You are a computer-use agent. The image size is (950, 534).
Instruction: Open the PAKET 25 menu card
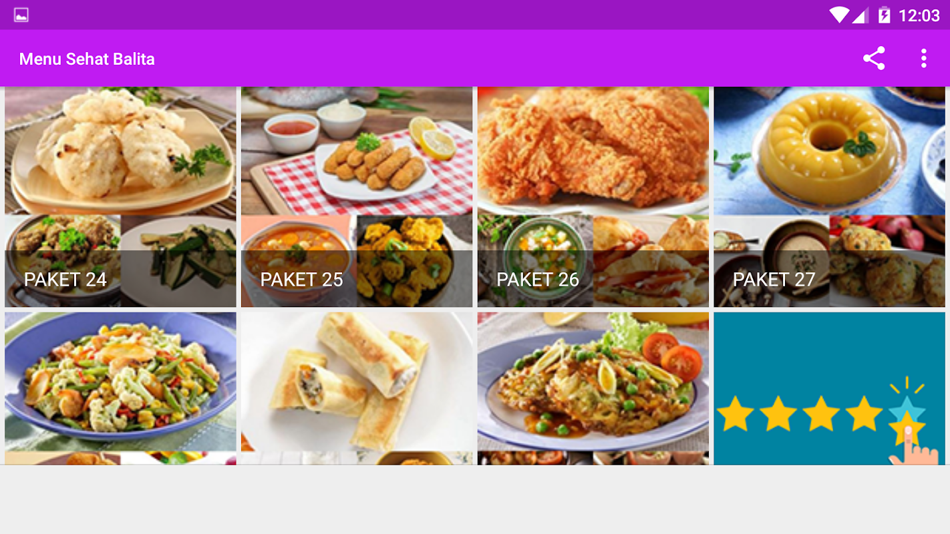point(357,197)
